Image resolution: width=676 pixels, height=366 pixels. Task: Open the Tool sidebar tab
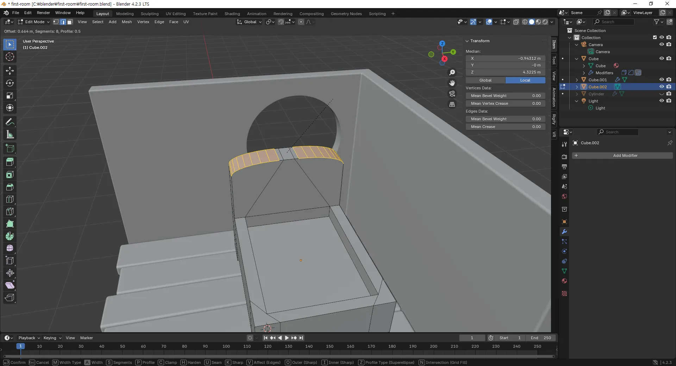554,61
